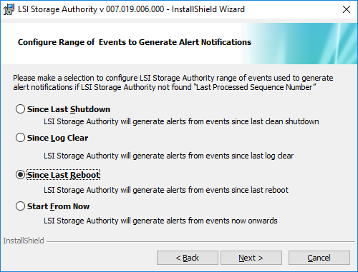Screen dimensions: 358x272
Task: Close the InstallShield Wizard window
Action: tap(347, 9)
